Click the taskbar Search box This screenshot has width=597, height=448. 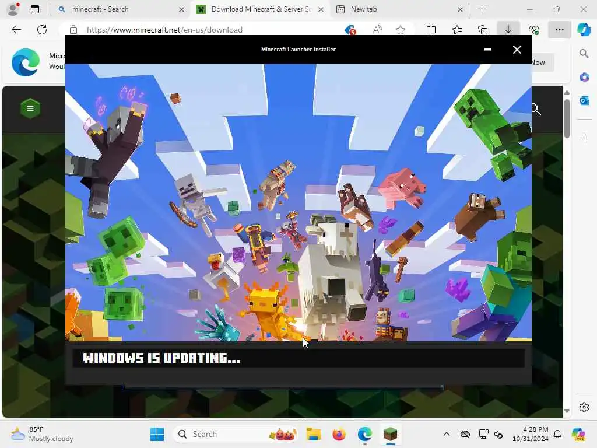(235, 434)
